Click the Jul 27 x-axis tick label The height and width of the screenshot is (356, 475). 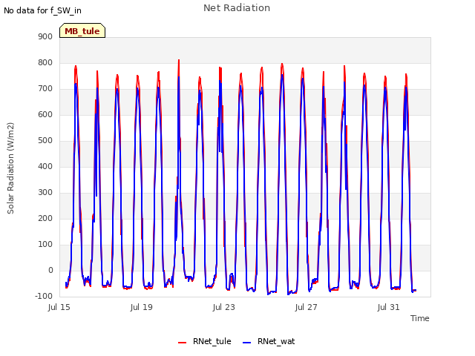click(x=306, y=307)
